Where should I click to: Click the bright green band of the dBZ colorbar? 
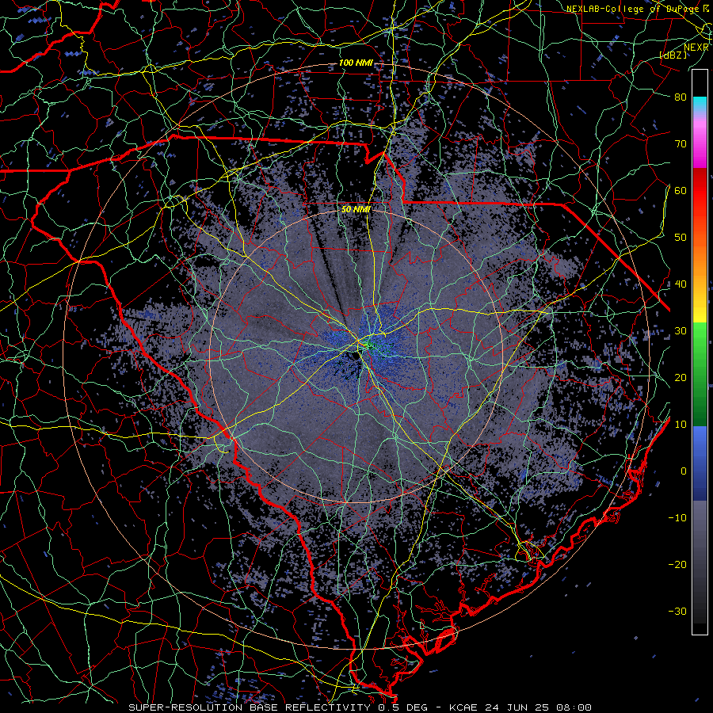pos(700,337)
